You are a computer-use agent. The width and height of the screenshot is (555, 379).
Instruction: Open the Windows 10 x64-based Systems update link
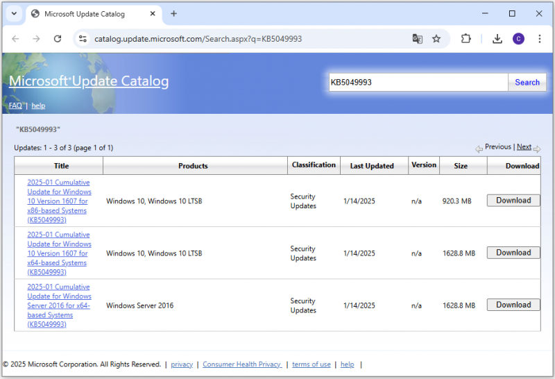(x=59, y=253)
